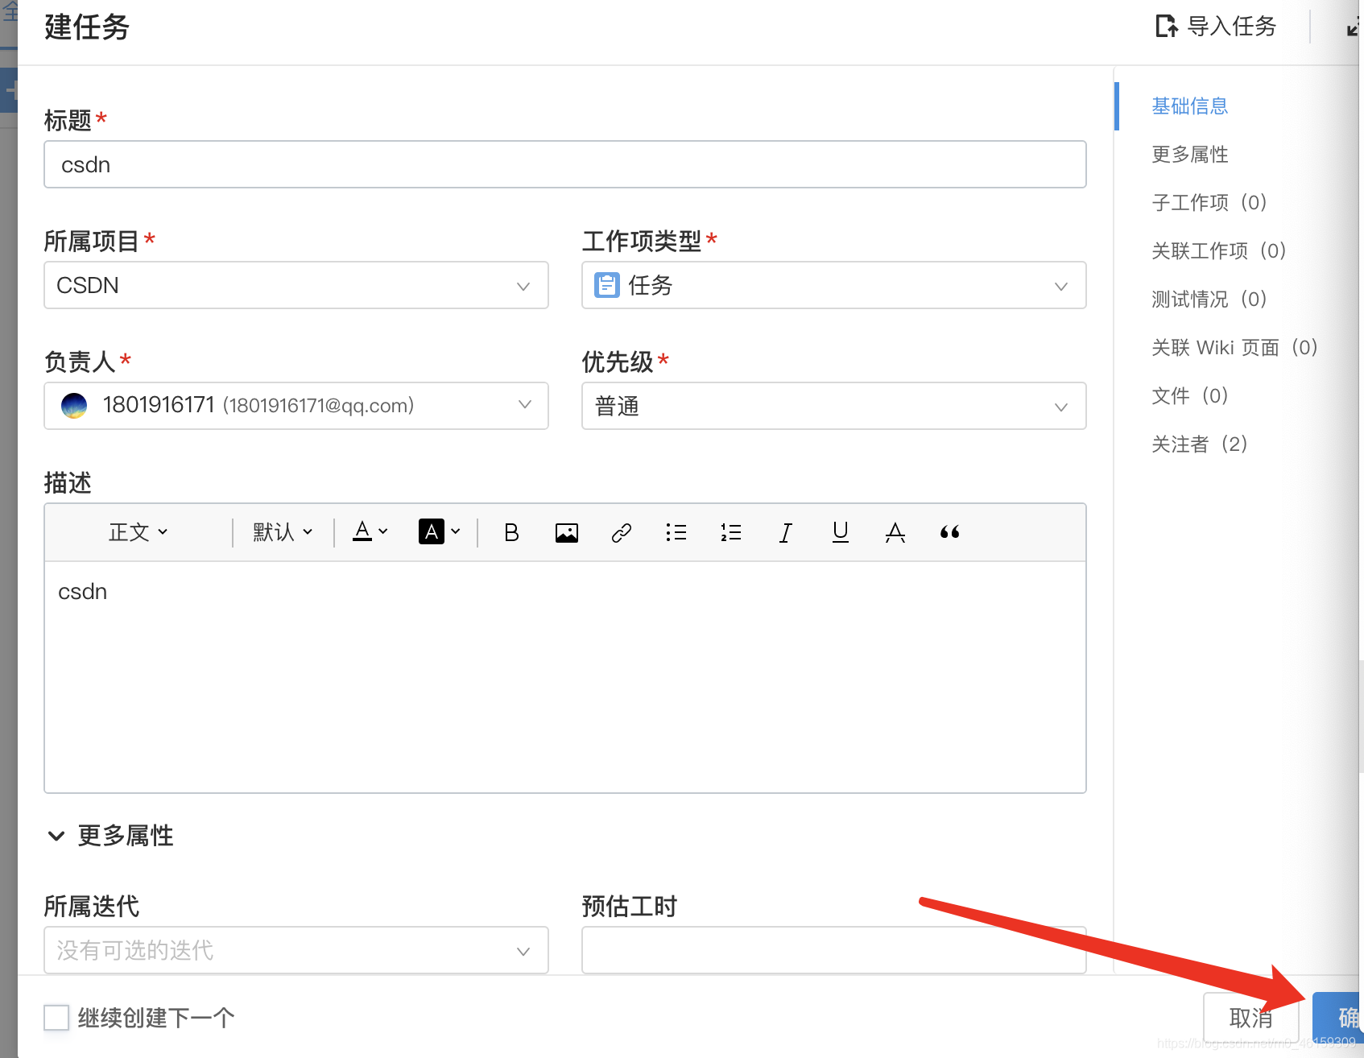This screenshot has width=1364, height=1058.
Task: Open the 所属项目 CSDN dropdown
Action: click(x=296, y=285)
